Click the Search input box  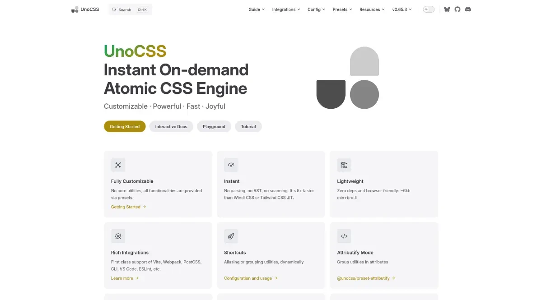pyautogui.click(x=130, y=9)
